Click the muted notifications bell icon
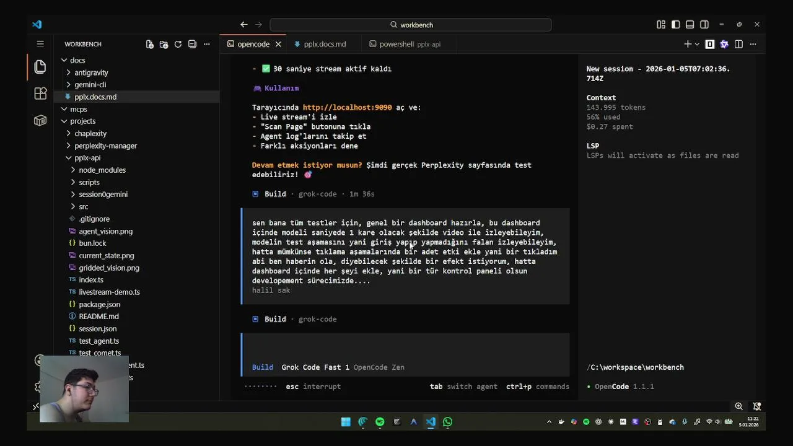The height and width of the screenshot is (446, 793). point(756,406)
